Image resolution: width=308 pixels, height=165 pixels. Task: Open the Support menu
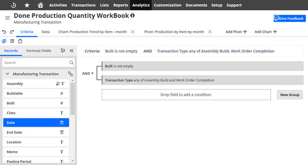click(234, 5)
